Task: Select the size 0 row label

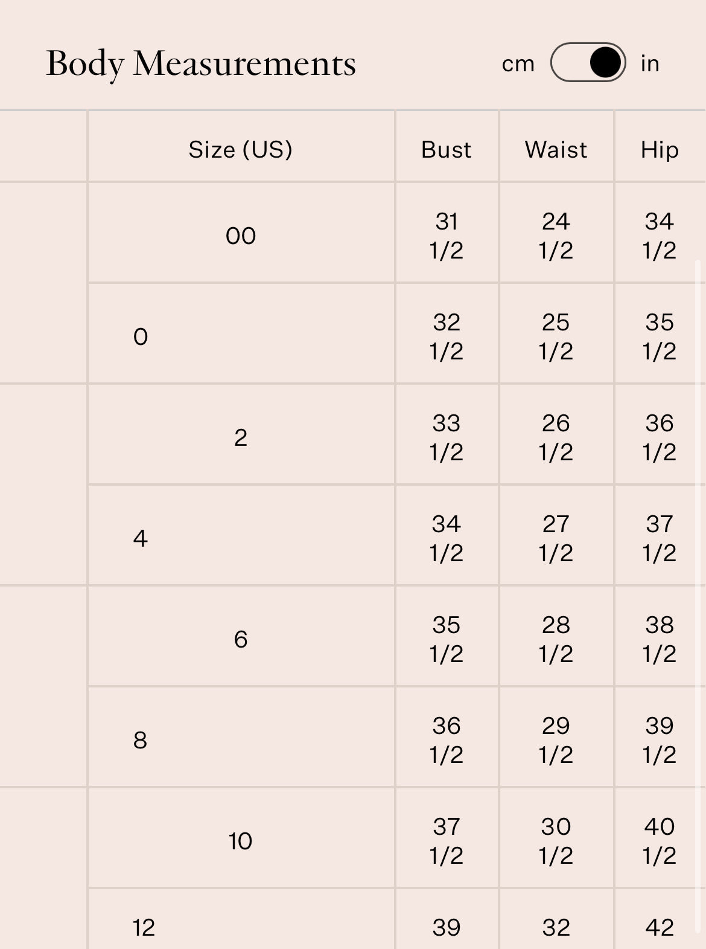Action: click(141, 336)
